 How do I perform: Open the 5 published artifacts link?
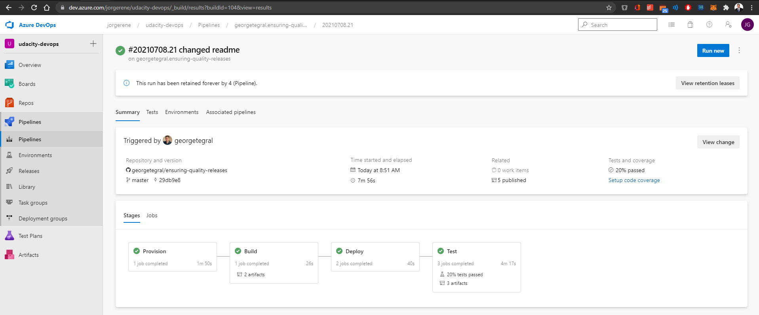pyautogui.click(x=512, y=180)
